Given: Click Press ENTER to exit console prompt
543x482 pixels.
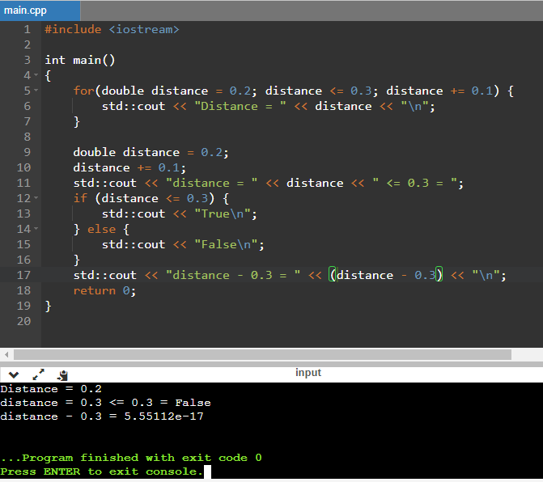Looking at the screenshot, I should point(101,471).
